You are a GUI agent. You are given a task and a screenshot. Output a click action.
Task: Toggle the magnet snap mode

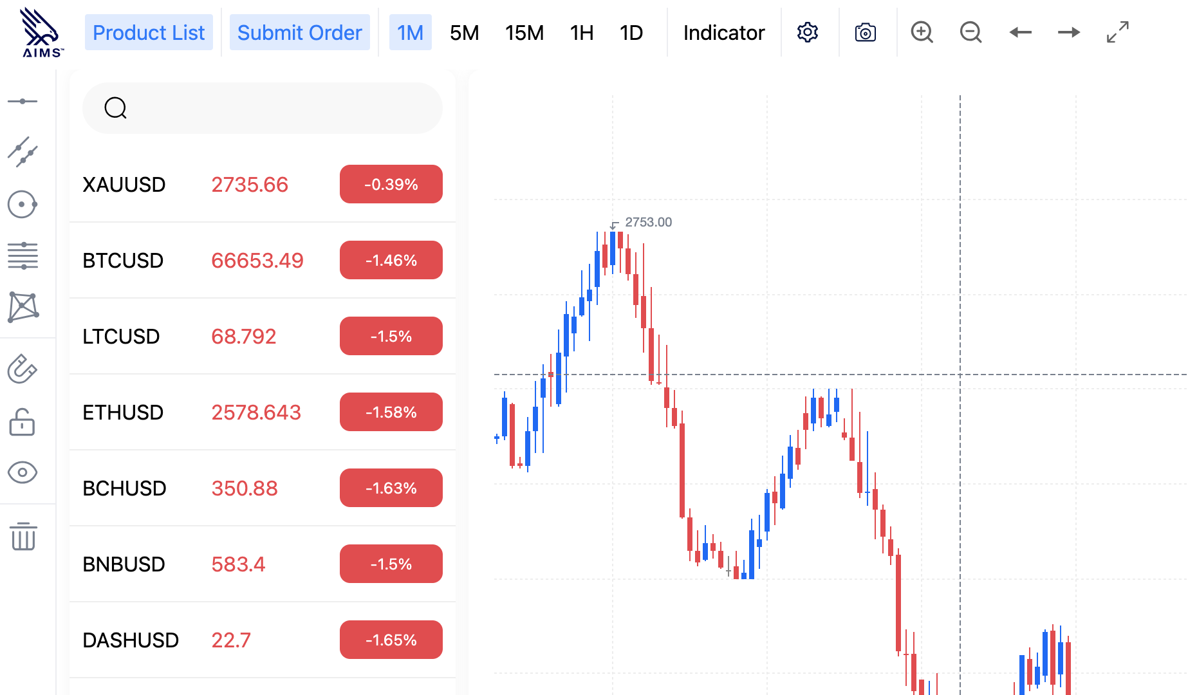pos(23,369)
